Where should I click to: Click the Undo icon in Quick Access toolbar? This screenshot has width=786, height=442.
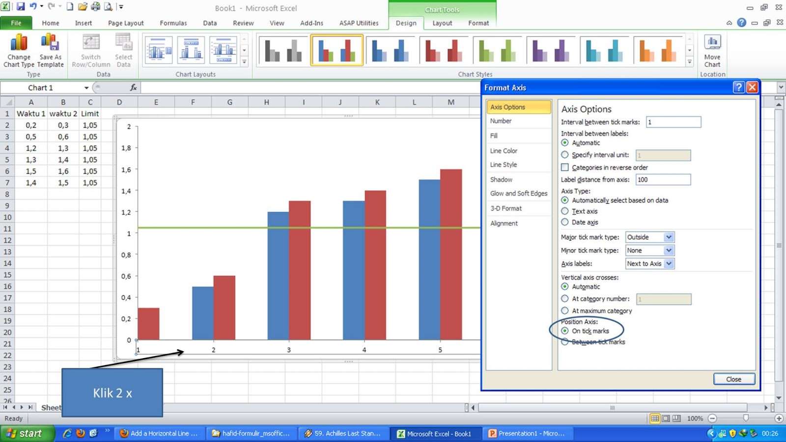coord(31,5)
